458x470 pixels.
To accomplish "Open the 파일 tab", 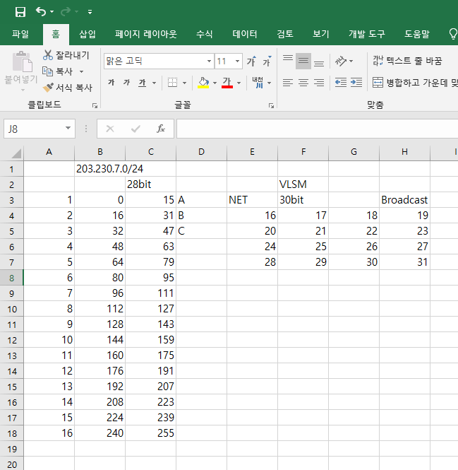I will pos(20,34).
